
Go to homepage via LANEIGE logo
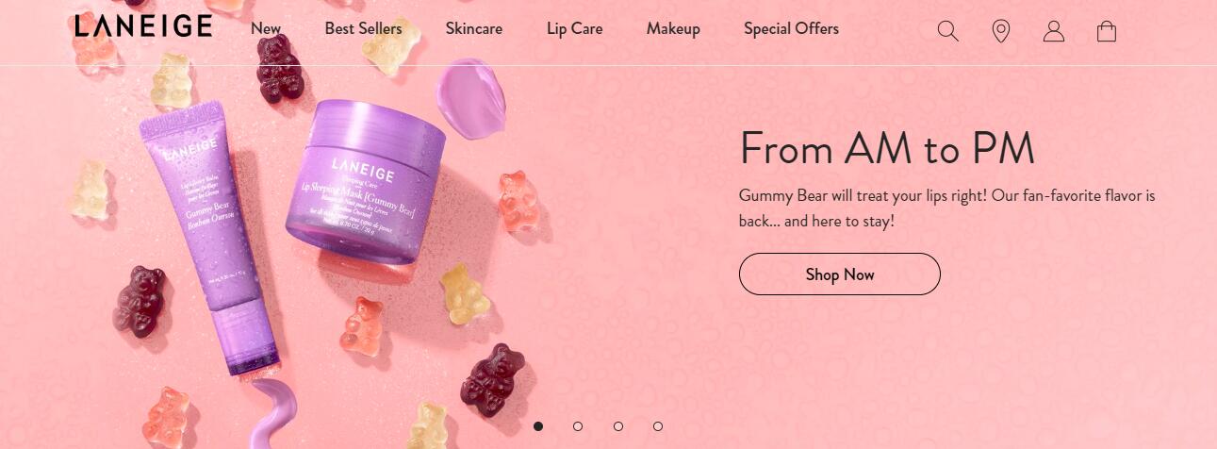click(x=143, y=26)
